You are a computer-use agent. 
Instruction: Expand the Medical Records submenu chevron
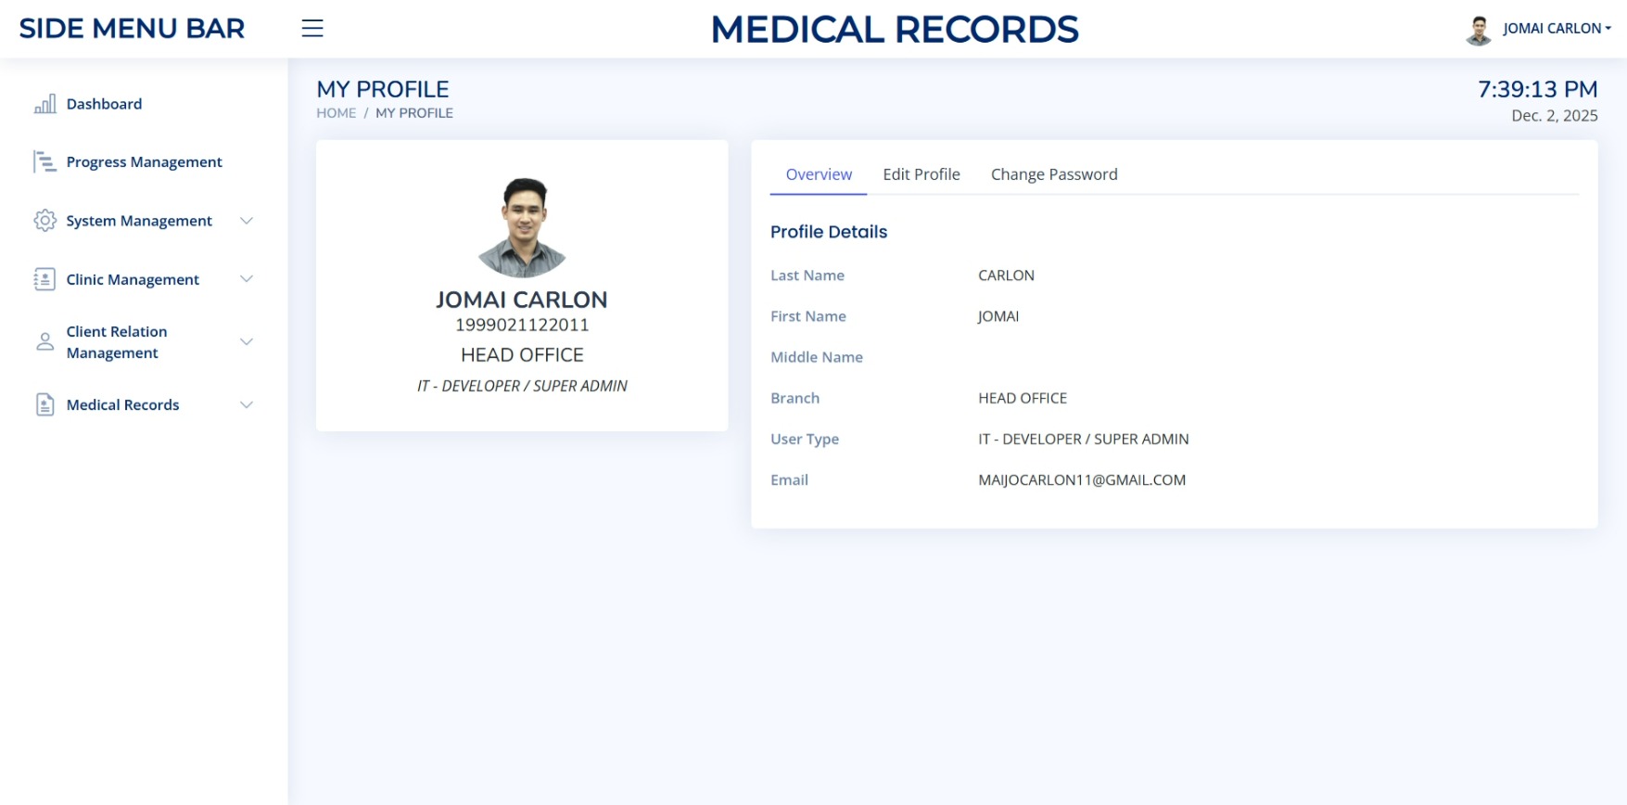click(247, 404)
